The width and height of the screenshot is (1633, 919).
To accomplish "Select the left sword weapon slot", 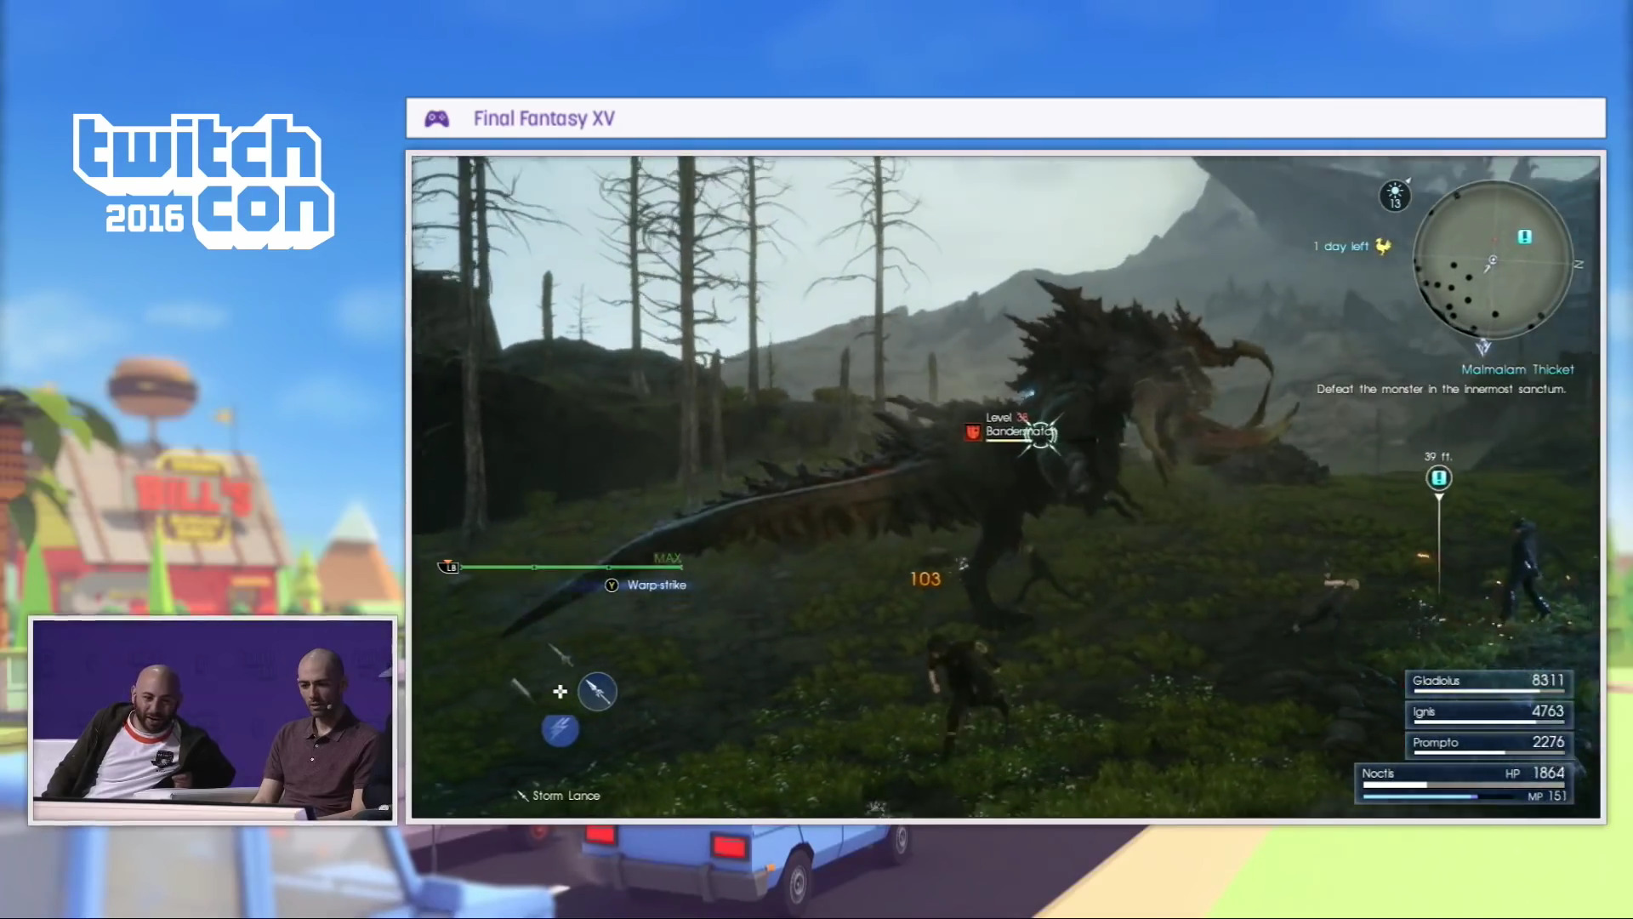I will pos(521,690).
